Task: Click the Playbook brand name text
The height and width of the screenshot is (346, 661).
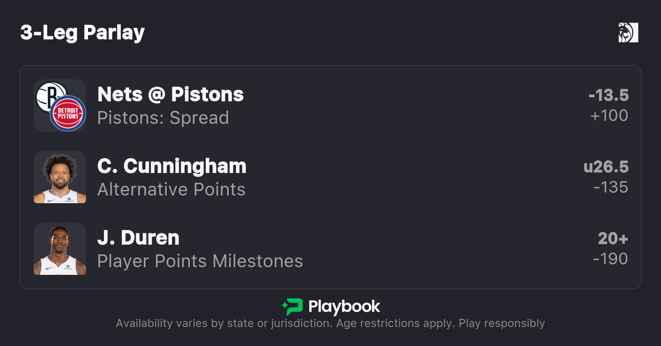Action: coord(344,307)
